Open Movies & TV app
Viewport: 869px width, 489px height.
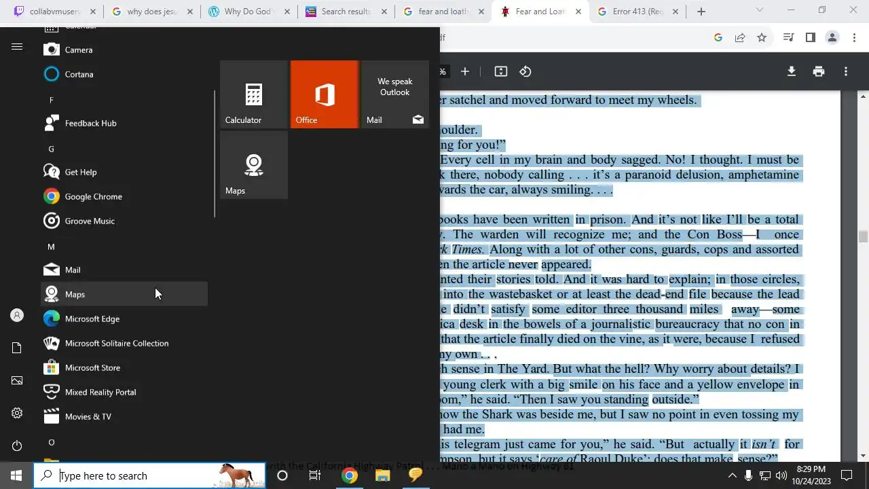click(x=124, y=416)
